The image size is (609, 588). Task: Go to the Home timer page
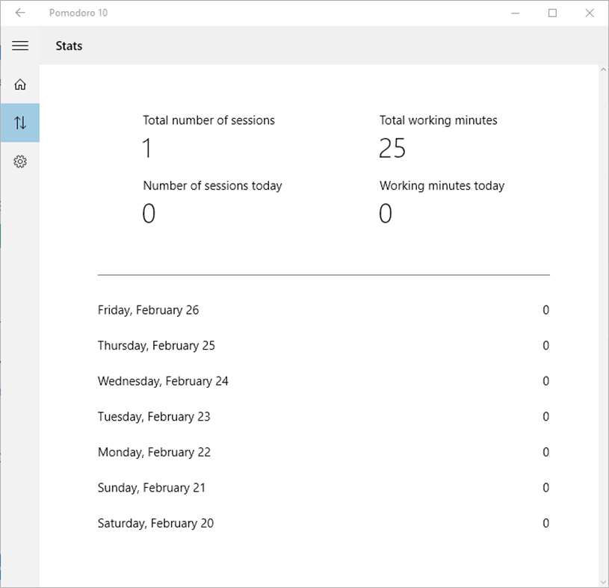click(20, 84)
